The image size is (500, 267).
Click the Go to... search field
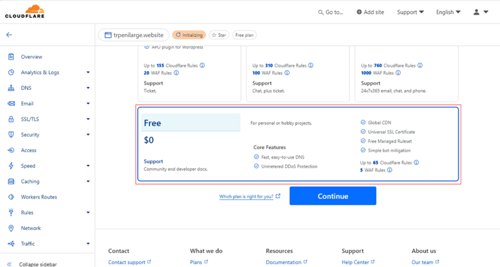(331, 12)
